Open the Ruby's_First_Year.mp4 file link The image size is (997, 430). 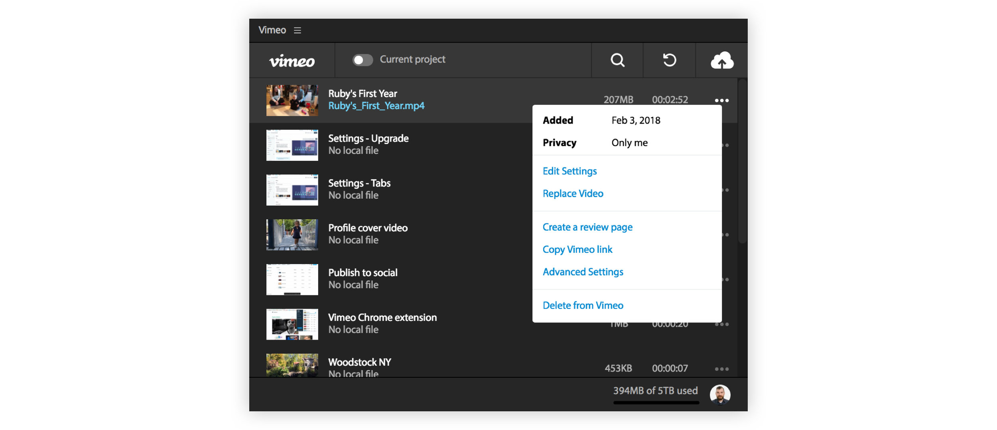[x=376, y=106]
